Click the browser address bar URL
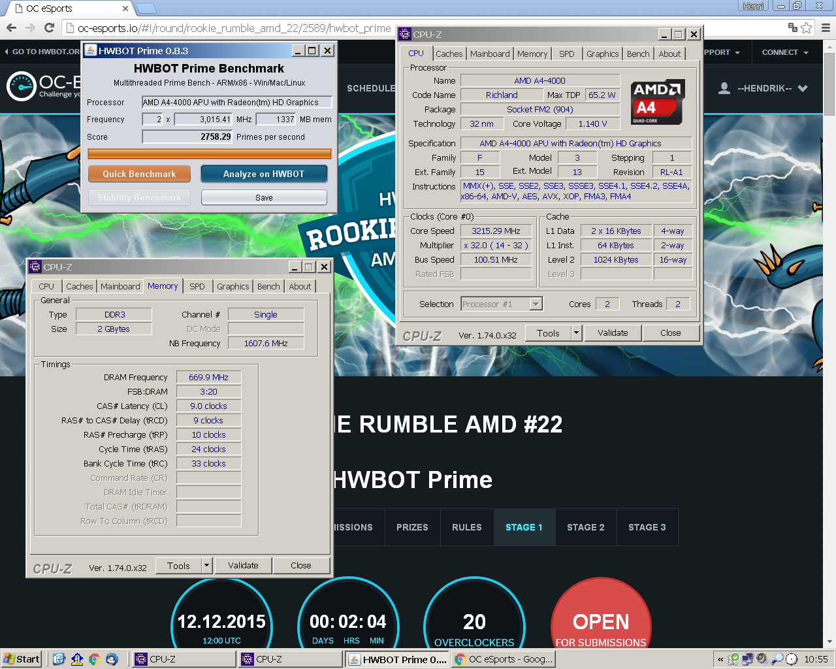The image size is (836, 669). (x=234, y=28)
